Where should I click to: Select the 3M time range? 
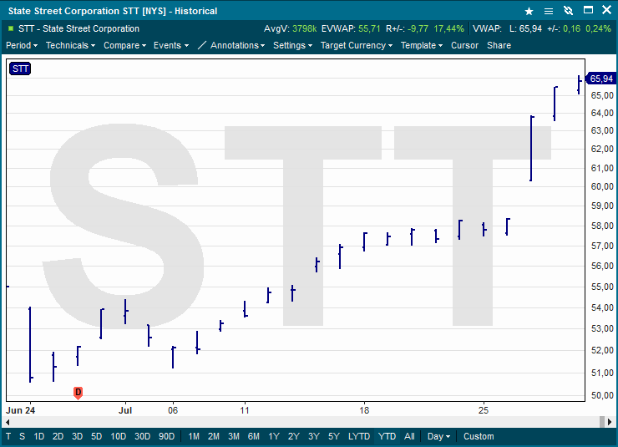pyautogui.click(x=234, y=436)
